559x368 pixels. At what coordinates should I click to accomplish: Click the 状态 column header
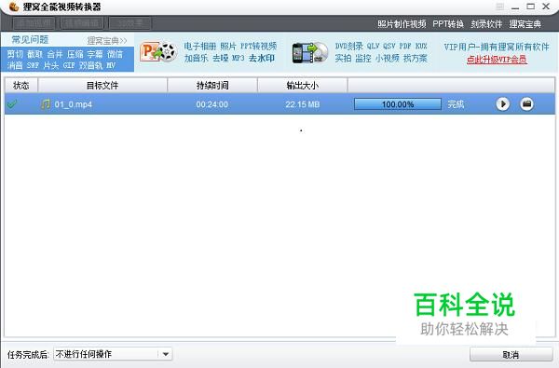(21, 86)
